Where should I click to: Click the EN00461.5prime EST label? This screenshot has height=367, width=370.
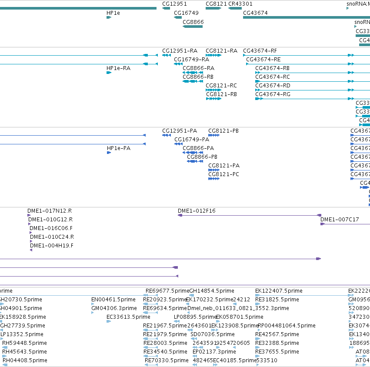coord(113,300)
